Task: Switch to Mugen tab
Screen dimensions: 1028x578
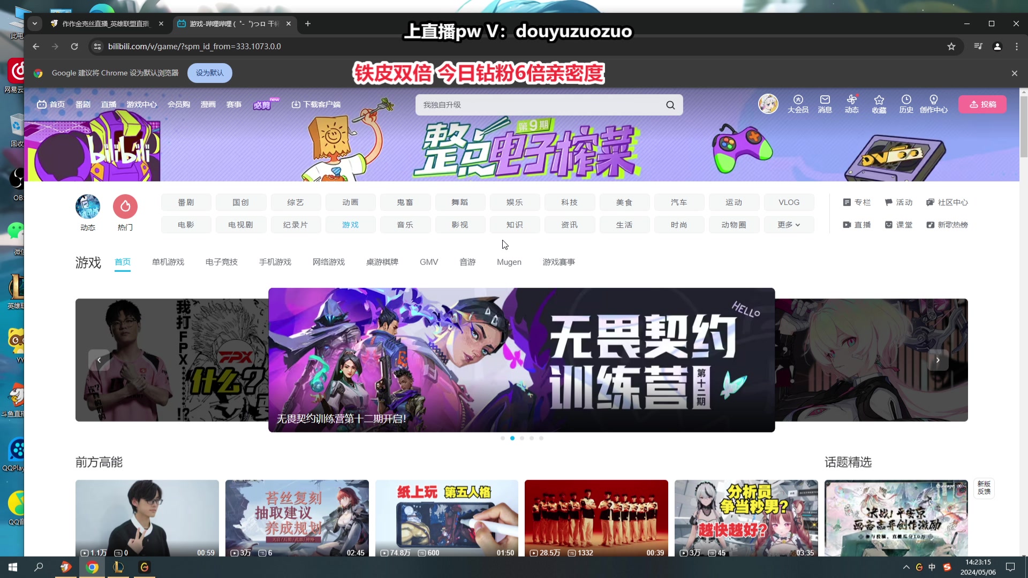Action: 509,262
